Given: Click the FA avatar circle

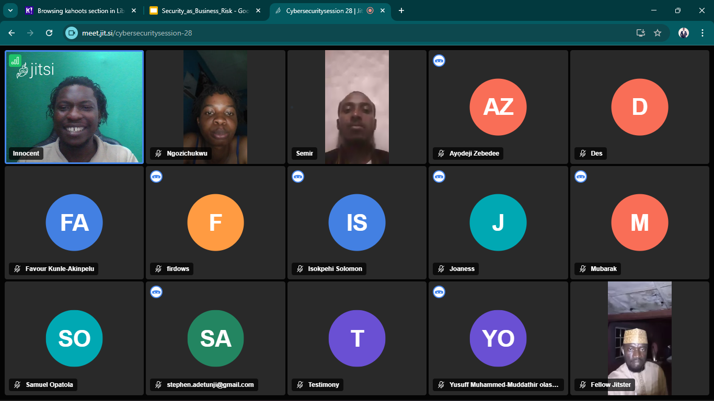Looking at the screenshot, I should pyautogui.click(x=74, y=222).
